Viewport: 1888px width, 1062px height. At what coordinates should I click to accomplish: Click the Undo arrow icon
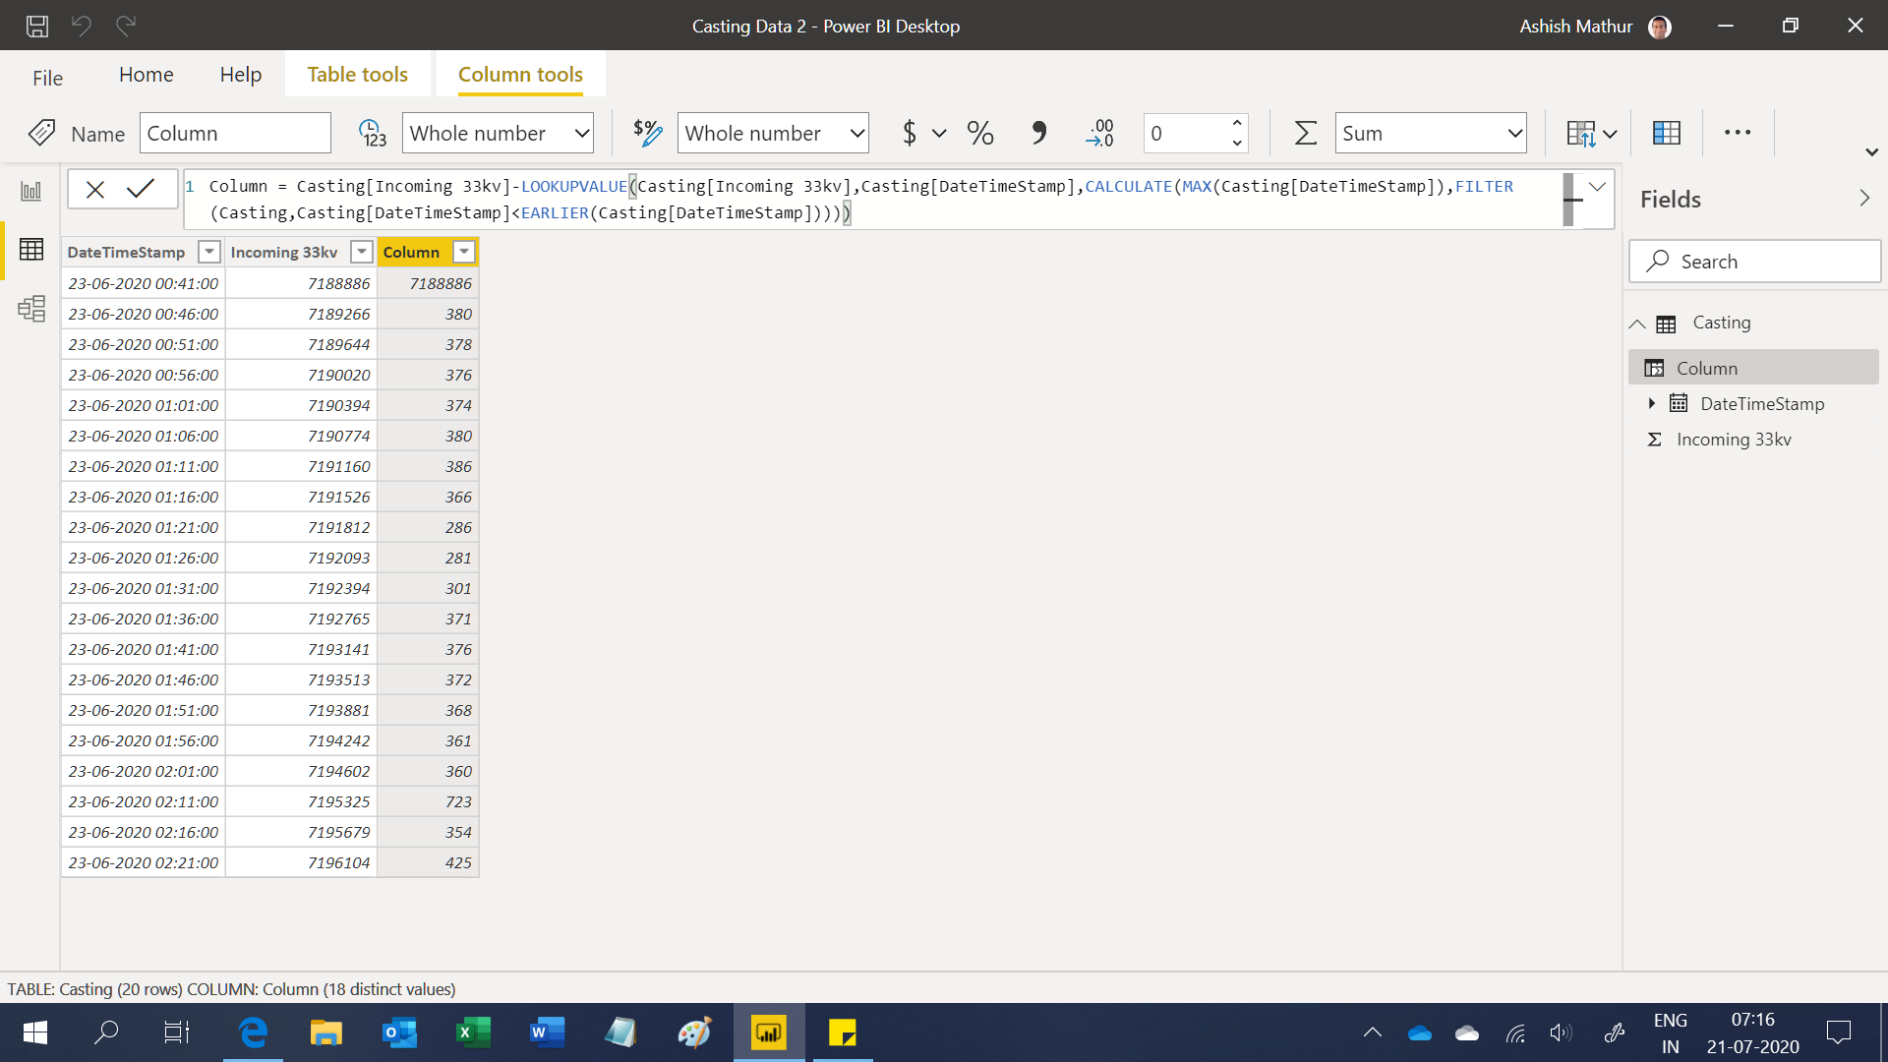point(82,26)
